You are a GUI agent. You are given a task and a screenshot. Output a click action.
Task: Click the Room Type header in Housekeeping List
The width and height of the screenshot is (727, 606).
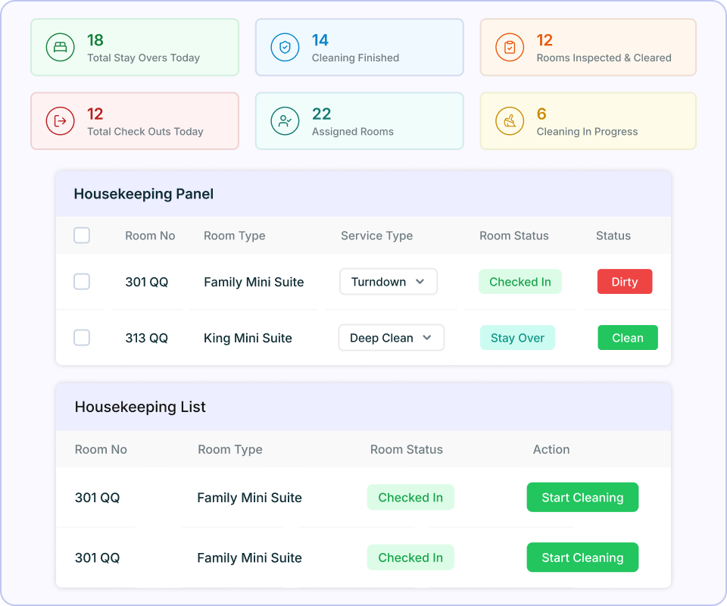pyautogui.click(x=230, y=449)
